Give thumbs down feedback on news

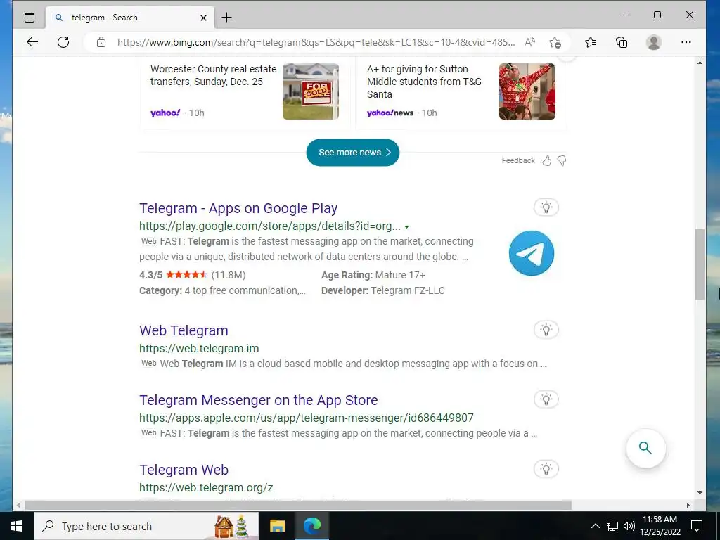[562, 160]
